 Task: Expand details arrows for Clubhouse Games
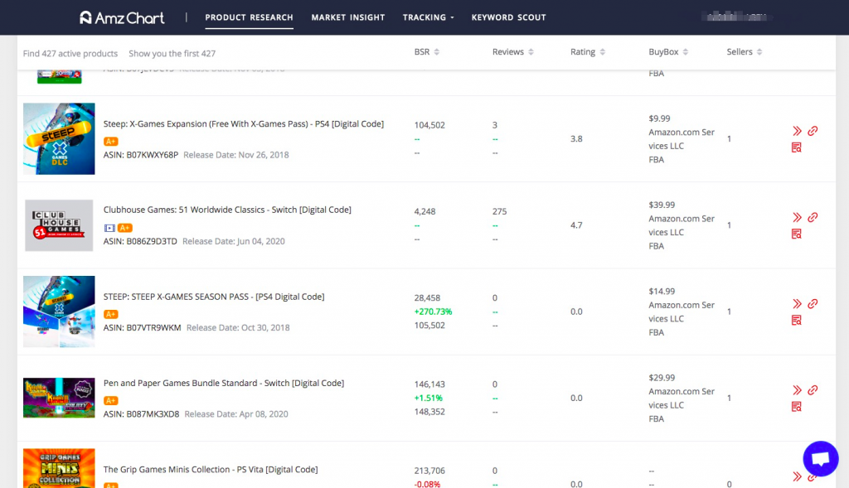click(x=797, y=218)
